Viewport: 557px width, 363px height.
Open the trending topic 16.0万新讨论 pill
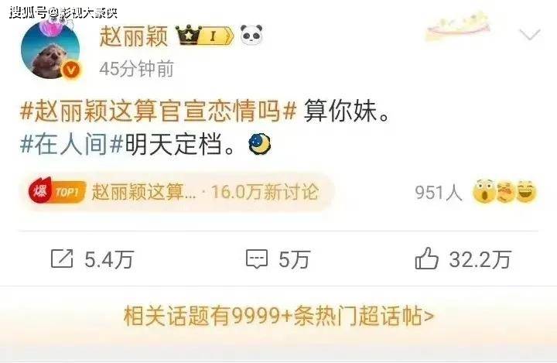[x=178, y=192]
